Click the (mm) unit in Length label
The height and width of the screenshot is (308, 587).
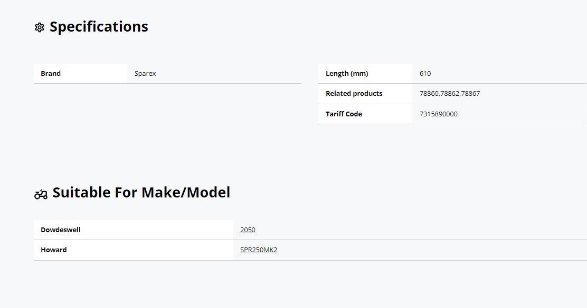coord(359,74)
